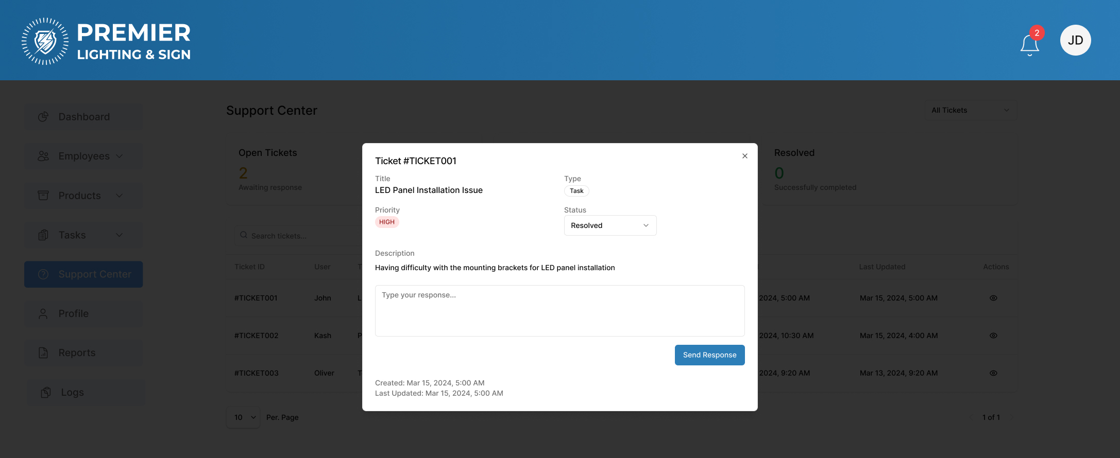This screenshot has width=1120, height=458.
Task: Open the Status dropdown showing Resolved
Action: pyautogui.click(x=610, y=225)
